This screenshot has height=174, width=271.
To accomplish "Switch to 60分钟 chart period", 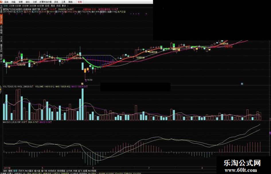I will coord(40,6).
